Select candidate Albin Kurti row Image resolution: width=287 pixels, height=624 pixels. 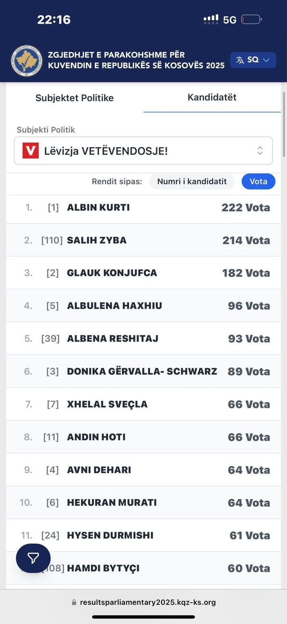tap(143, 208)
